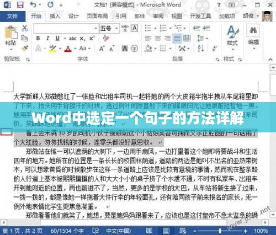Toggle Strikethrough (abc) formatting
Image resolution: width=276 pixels, height=235 pixels.
pos(73,38)
